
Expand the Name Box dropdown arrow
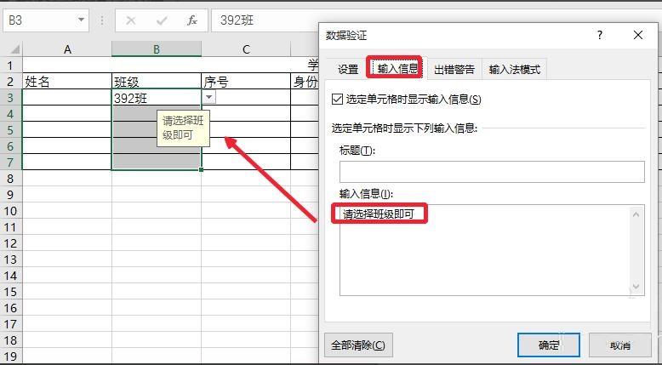coord(81,20)
